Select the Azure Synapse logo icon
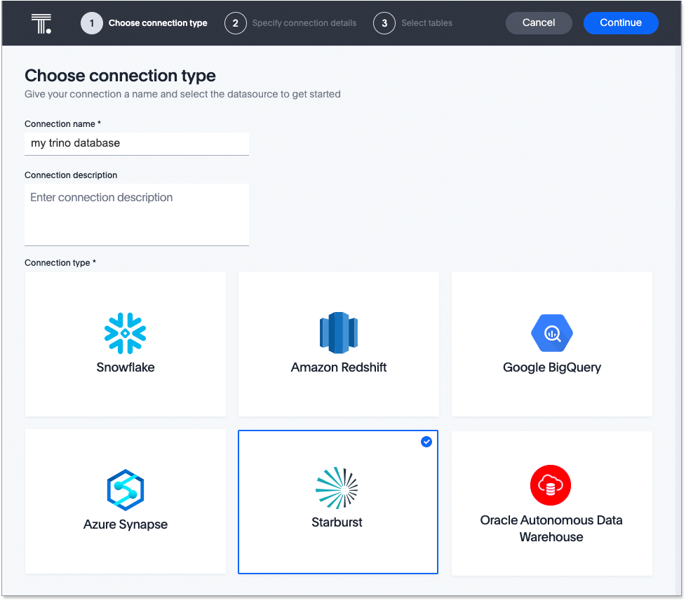Screen dimensions: 686x603 (x=126, y=489)
